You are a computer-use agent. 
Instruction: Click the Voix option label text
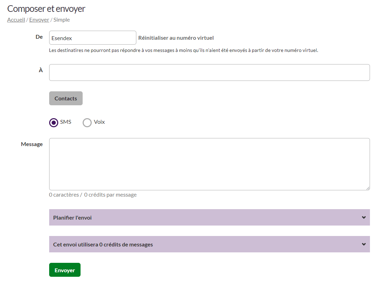click(99, 122)
